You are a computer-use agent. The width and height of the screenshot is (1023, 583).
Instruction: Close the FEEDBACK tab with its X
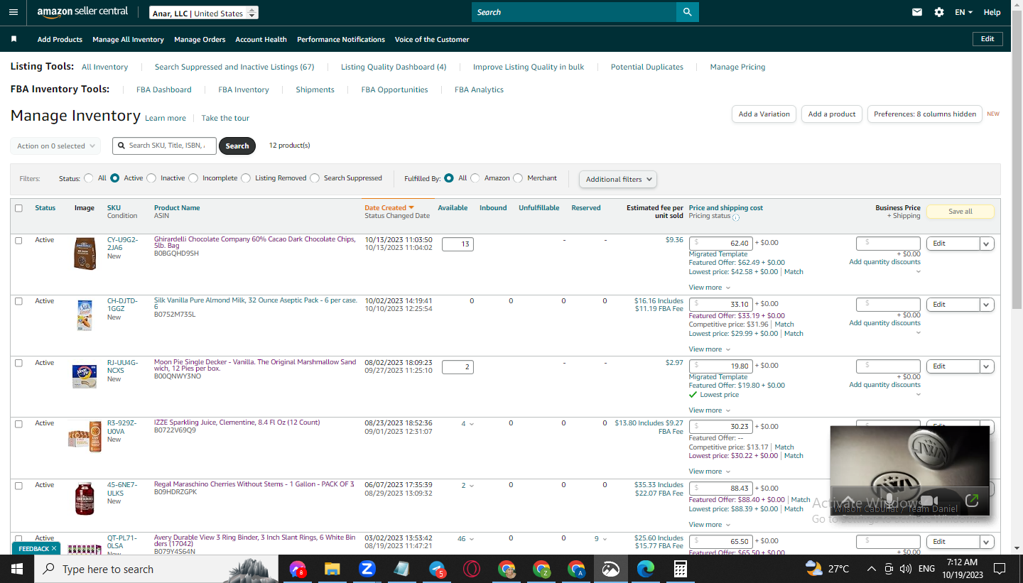(54, 549)
